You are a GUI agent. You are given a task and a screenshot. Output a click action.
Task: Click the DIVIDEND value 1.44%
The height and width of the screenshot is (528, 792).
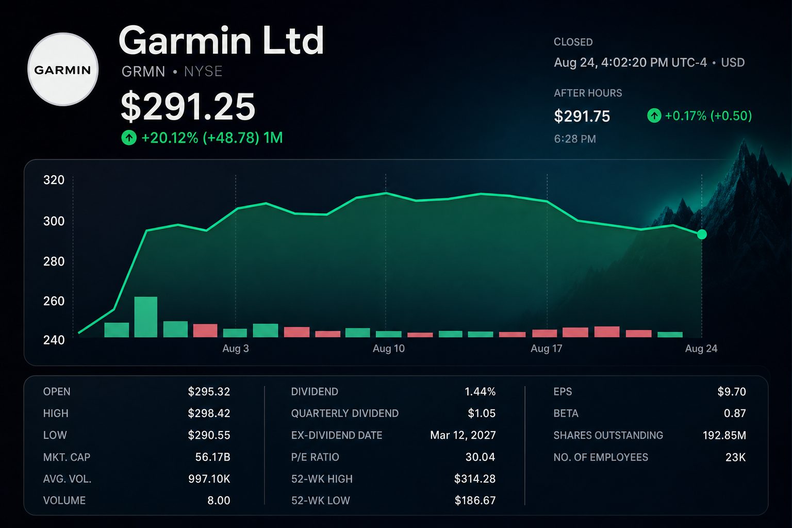tap(480, 391)
